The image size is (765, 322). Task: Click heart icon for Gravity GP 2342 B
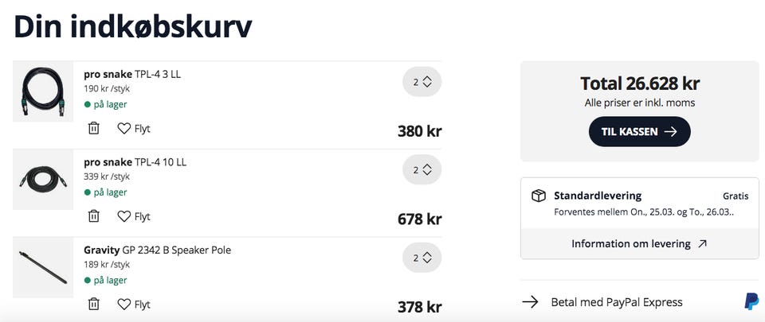[x=124, y=304]
